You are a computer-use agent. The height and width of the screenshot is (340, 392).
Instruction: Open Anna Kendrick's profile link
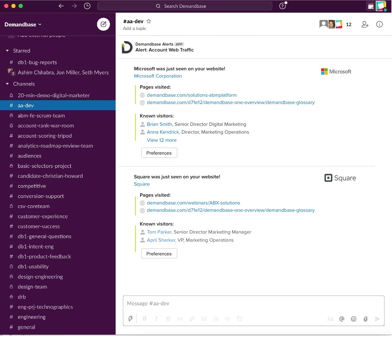point(163,132)
